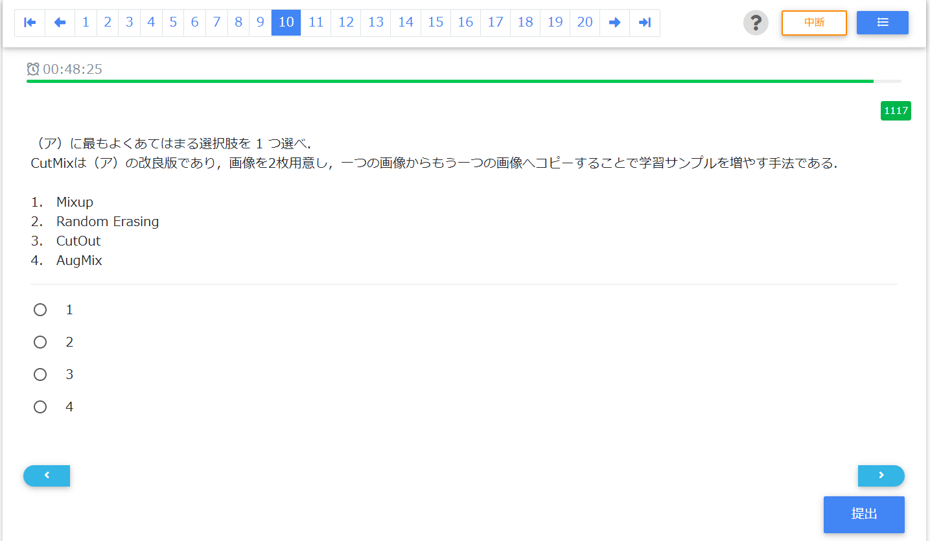The width and height of the screenshot is (930, 541).
Task: Open question page 9
Action: (261, 23)
